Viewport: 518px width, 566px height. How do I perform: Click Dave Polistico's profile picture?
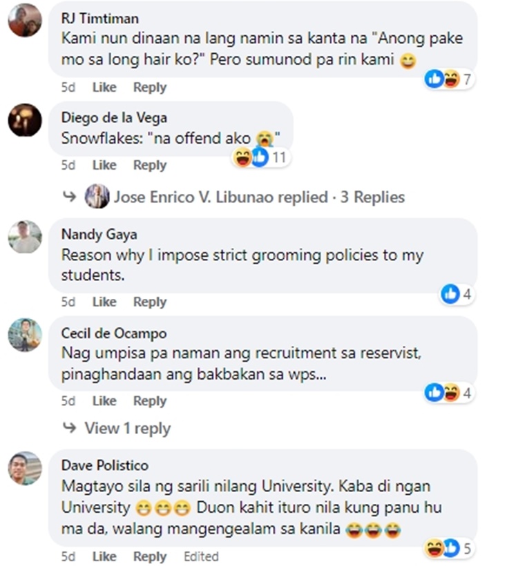(x=25, y=469)
